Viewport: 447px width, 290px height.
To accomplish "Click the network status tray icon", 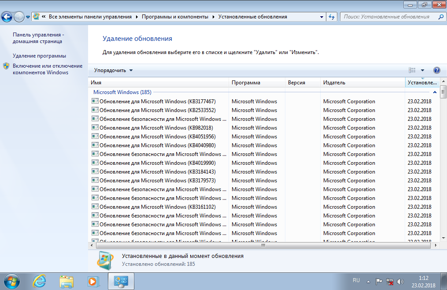I will pyautogui.click(x=390, y=282).
